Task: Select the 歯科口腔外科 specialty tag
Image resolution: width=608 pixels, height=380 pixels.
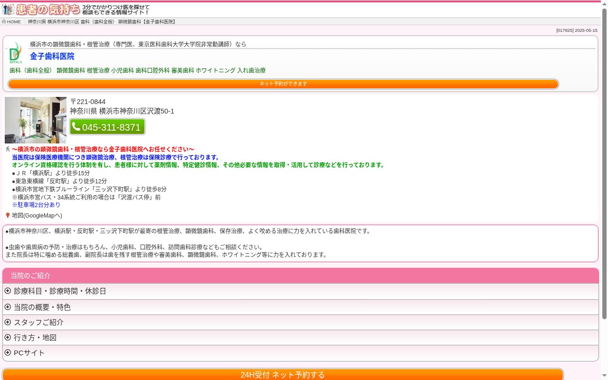Action: [x=152, y=70]
